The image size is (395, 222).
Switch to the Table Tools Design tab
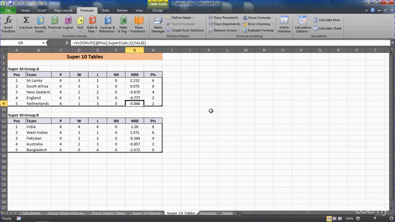coord(158,10)
